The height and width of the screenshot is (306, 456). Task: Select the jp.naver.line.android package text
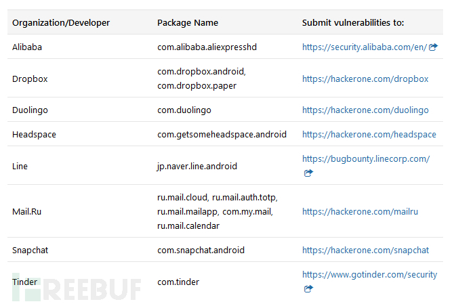197,166
